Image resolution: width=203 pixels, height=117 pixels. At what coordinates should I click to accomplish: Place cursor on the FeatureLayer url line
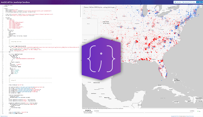click(44, 47)
